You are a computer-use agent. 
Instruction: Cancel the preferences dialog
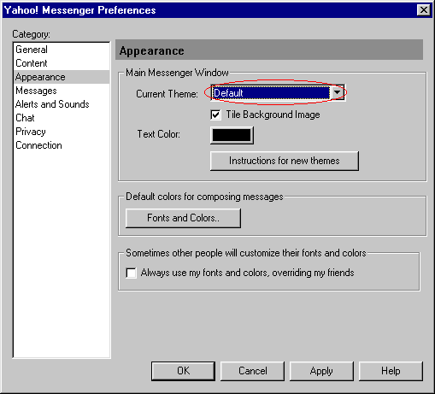tap(253, 371)
